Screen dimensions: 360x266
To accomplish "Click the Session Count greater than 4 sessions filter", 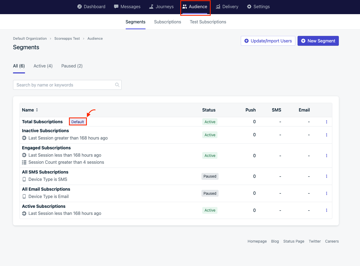I will [x=66, y=162].
